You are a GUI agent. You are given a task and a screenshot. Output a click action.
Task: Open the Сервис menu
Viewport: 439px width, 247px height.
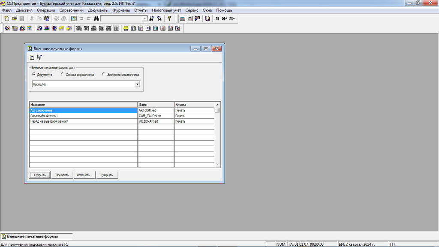(192, 10)
